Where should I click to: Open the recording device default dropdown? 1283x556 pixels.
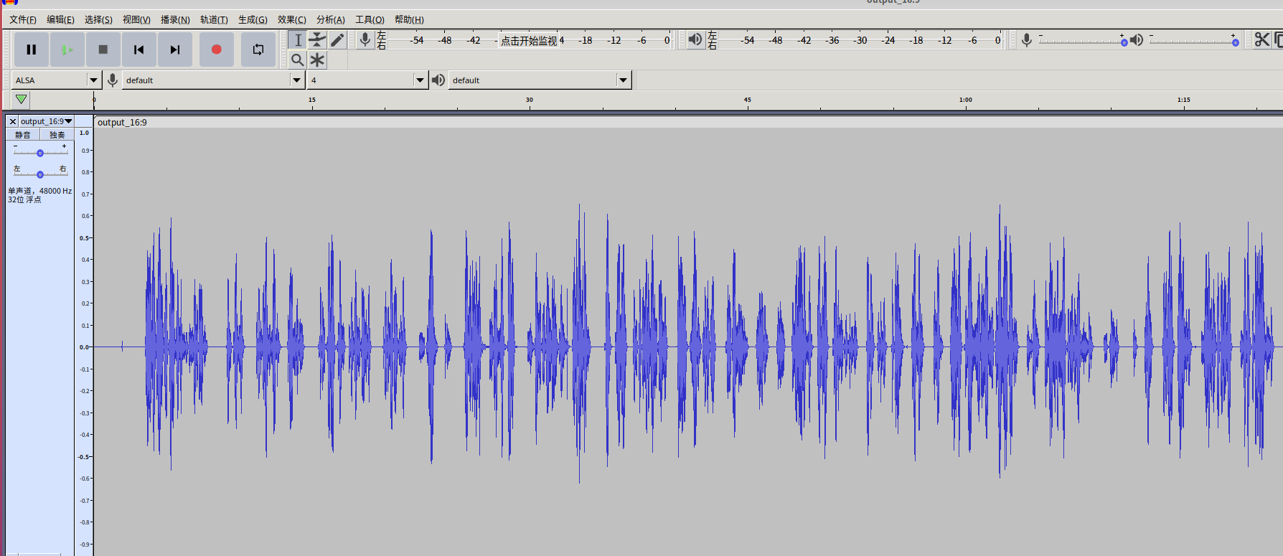tap(213, 80)
